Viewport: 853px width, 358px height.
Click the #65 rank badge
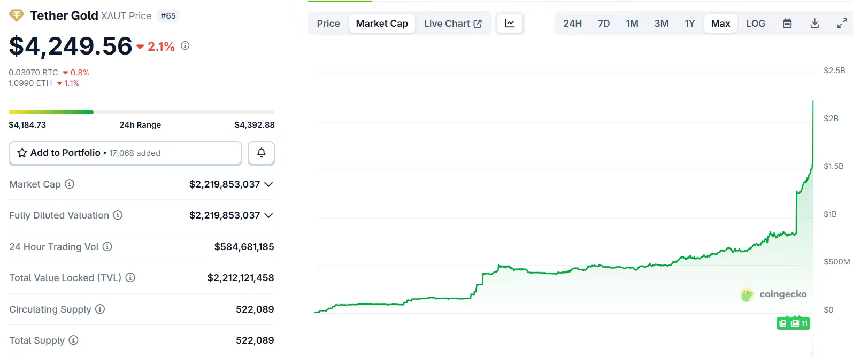pyautogui.click(x=168, y=16)
